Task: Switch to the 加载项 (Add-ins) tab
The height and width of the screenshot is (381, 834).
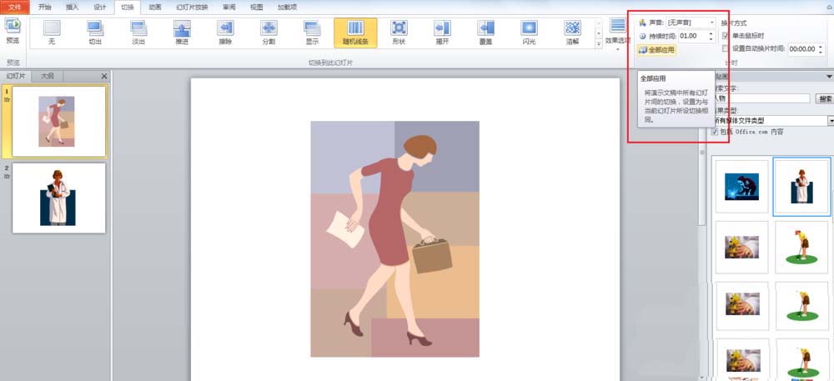Action: click(x=287, y=8)
